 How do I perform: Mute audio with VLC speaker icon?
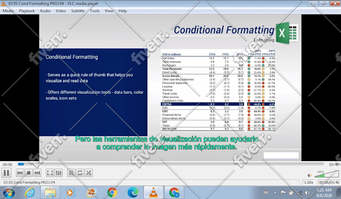(309, 175)
